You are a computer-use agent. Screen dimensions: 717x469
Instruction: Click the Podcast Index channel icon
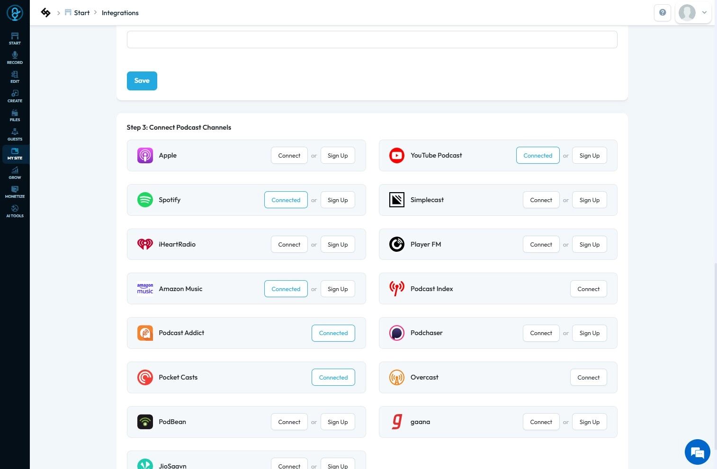397,289
